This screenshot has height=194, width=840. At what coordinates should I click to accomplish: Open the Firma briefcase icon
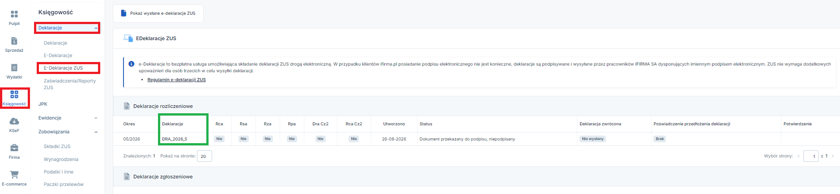14,148
